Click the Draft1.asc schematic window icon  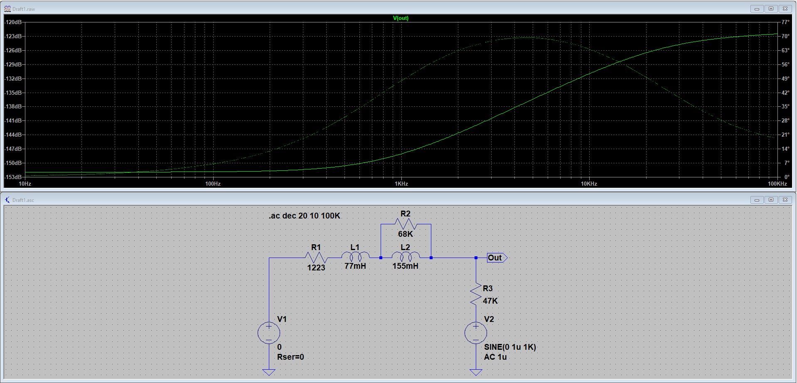pyautogui.click(x=7, y=200)
